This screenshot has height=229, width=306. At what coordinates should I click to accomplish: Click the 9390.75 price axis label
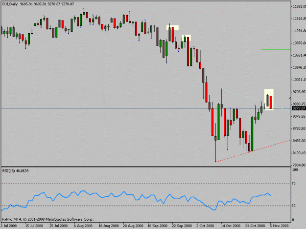(x=299, y=104)
